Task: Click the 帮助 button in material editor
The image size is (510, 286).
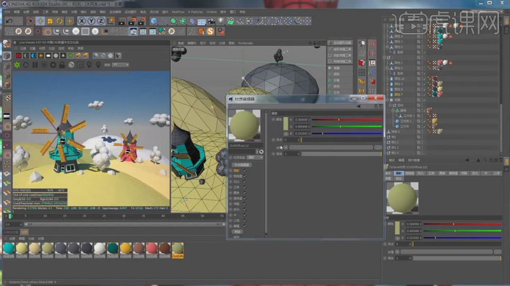Action: (x=237, y=231)
